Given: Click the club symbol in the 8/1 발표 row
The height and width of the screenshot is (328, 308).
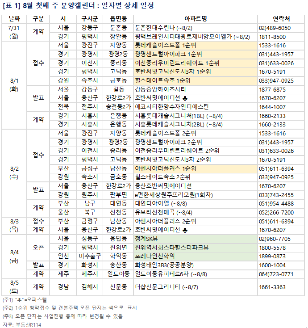Looking at the screenshot, I should pos(185,98).
